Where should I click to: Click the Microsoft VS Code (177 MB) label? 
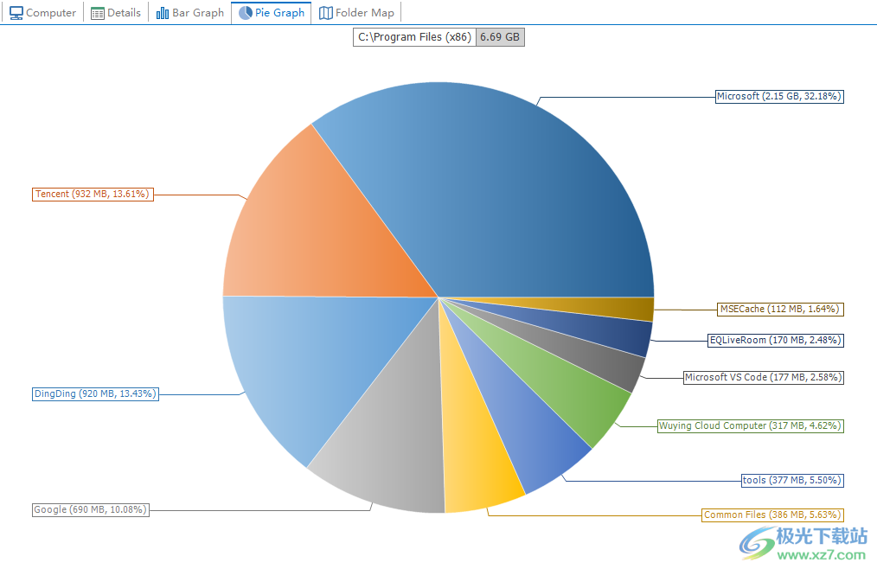point(764,377)
